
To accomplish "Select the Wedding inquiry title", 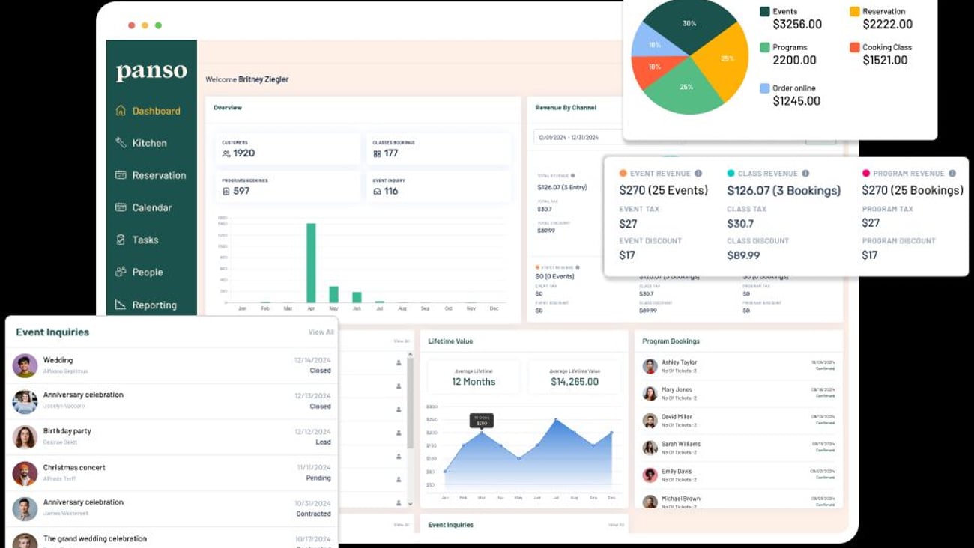I will pyautogui.click(x=58, y=360).
